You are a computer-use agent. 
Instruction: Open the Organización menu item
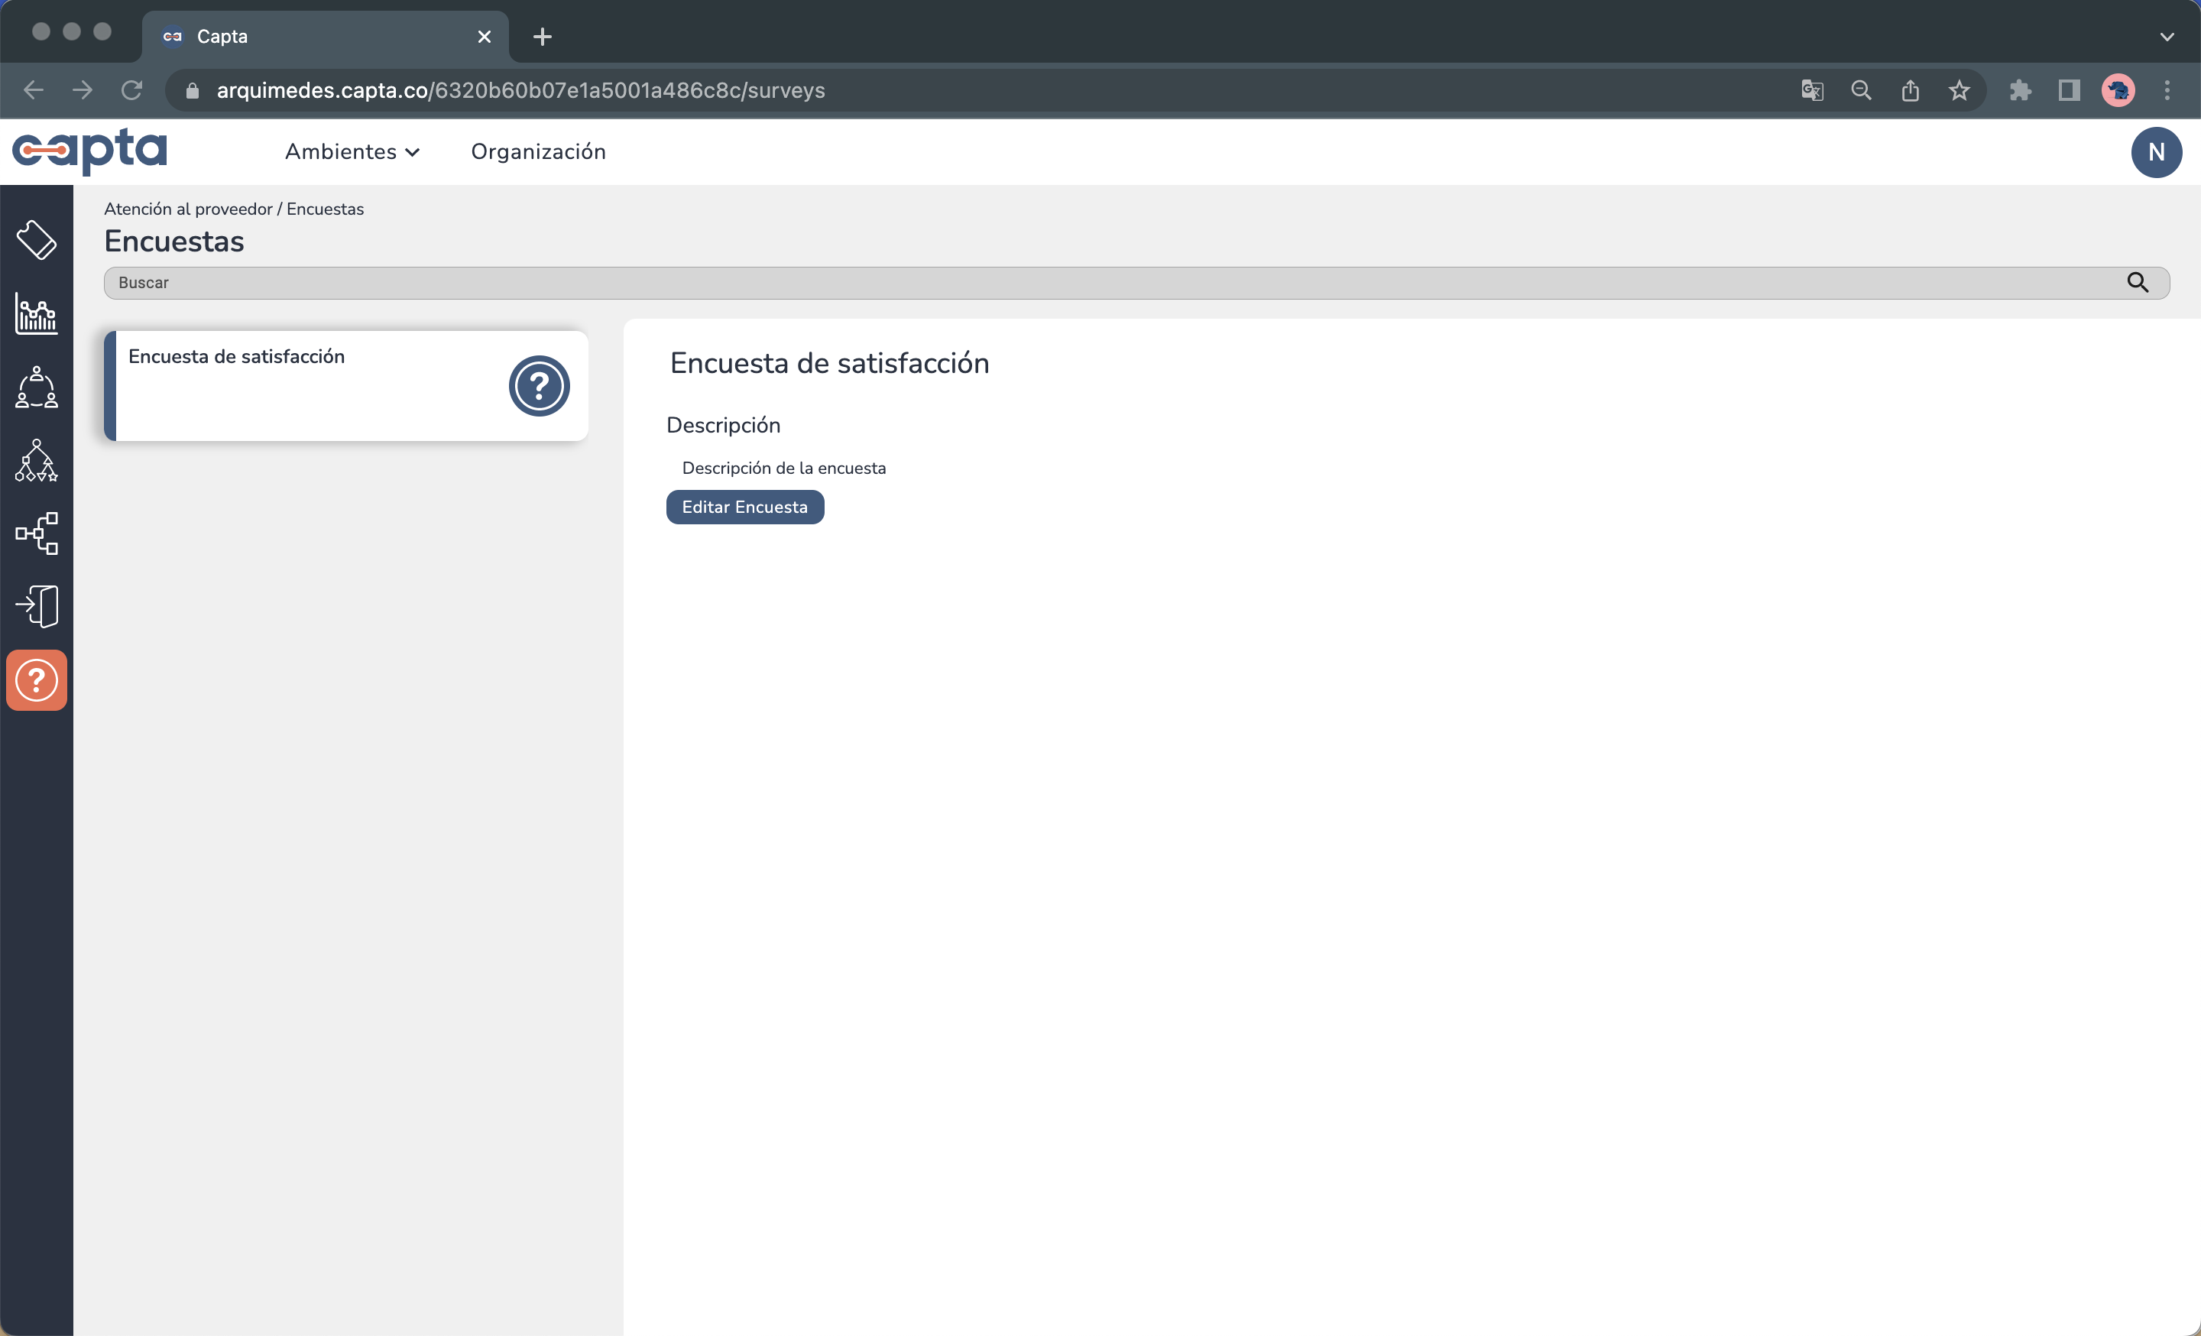click(538, 152)
